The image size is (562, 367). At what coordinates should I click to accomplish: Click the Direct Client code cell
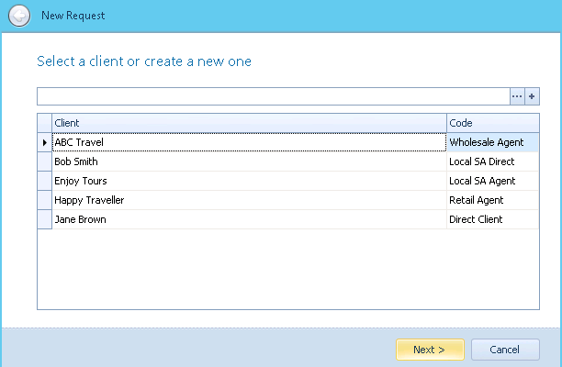493,219
